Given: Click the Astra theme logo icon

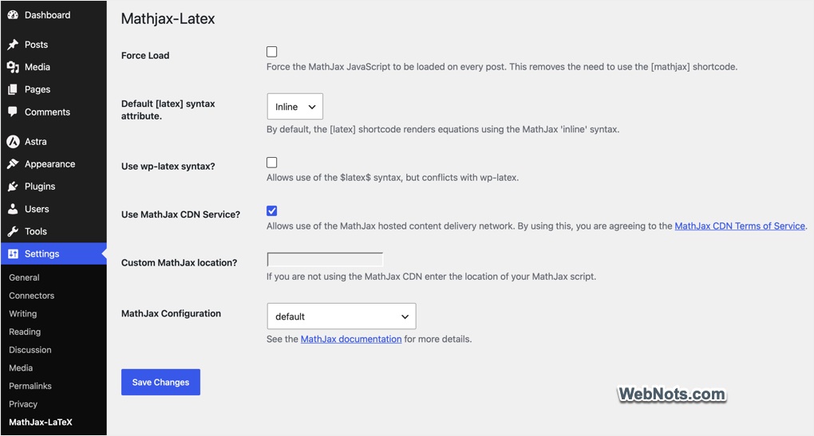Looking at the screenshot, I should pyautogui.click(x=13, y=142).
